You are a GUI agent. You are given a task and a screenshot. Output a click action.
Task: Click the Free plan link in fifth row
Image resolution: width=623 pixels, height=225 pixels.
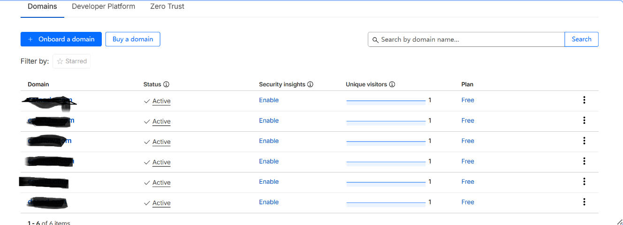pyautogui.click(x=468, y=182)
